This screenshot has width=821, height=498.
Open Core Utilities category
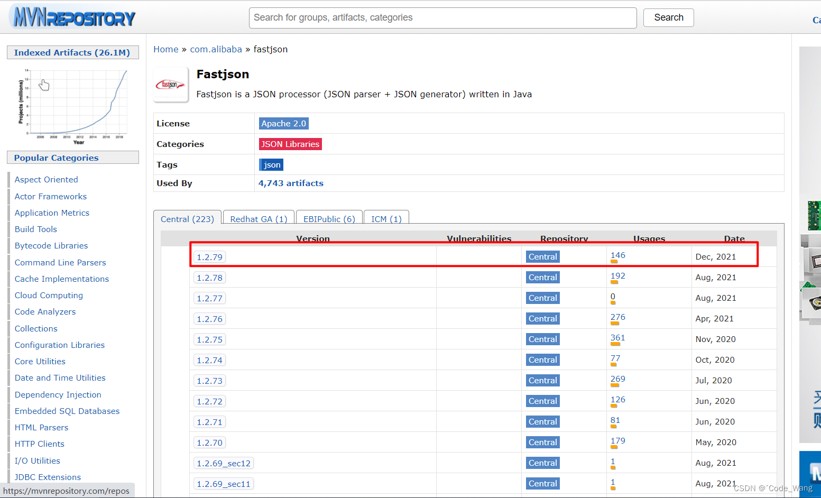pos(40,361)
